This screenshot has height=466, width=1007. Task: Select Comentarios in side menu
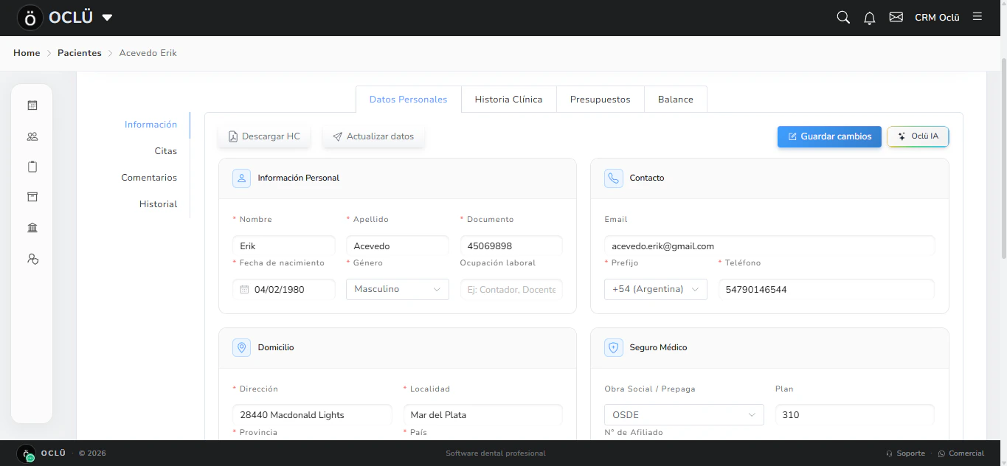(149, 178)
